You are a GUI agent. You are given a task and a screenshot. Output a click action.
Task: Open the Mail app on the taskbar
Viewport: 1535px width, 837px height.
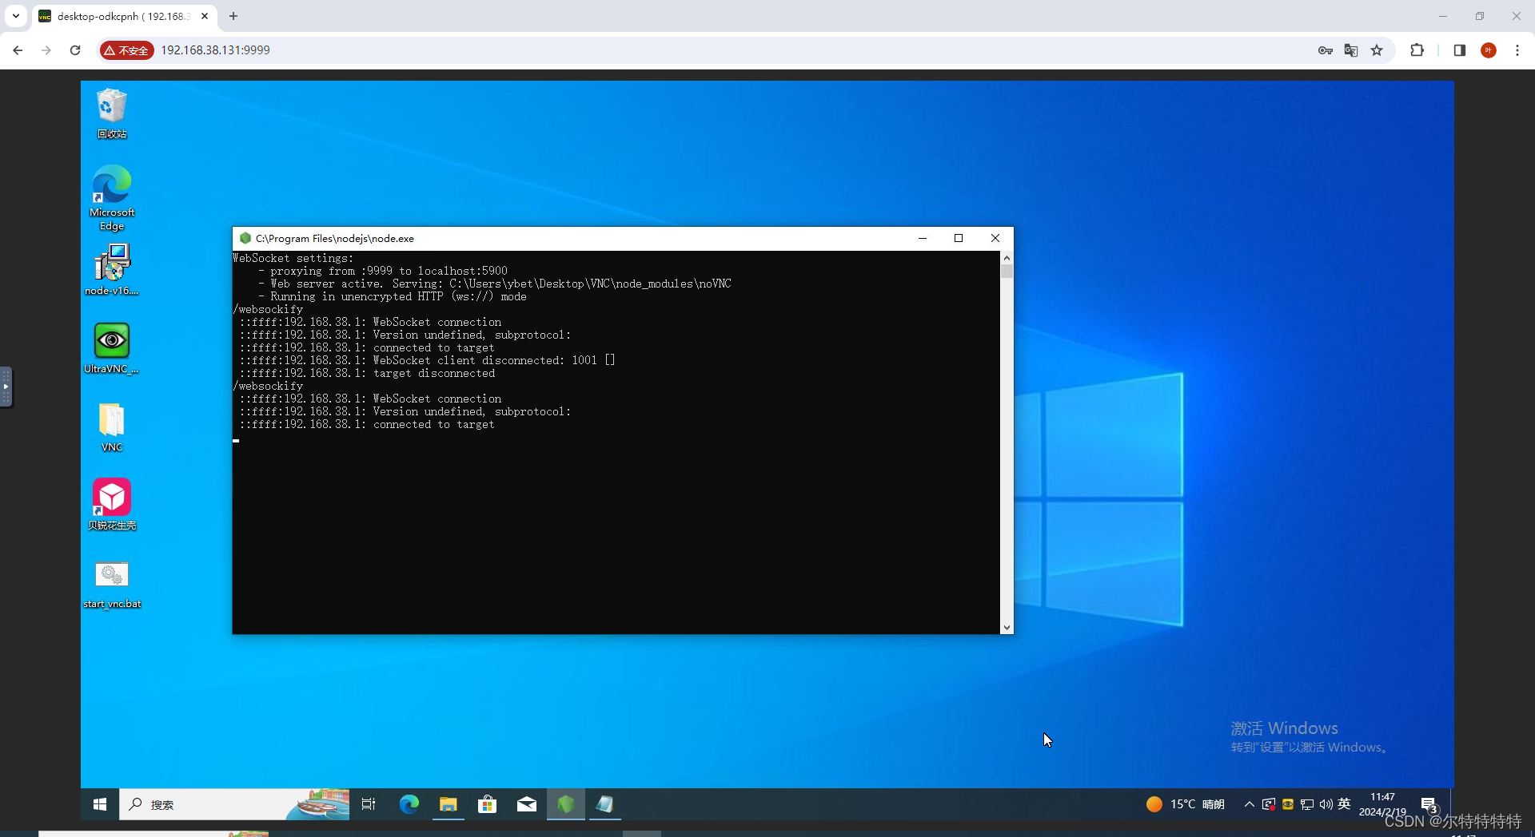point(527,804)
